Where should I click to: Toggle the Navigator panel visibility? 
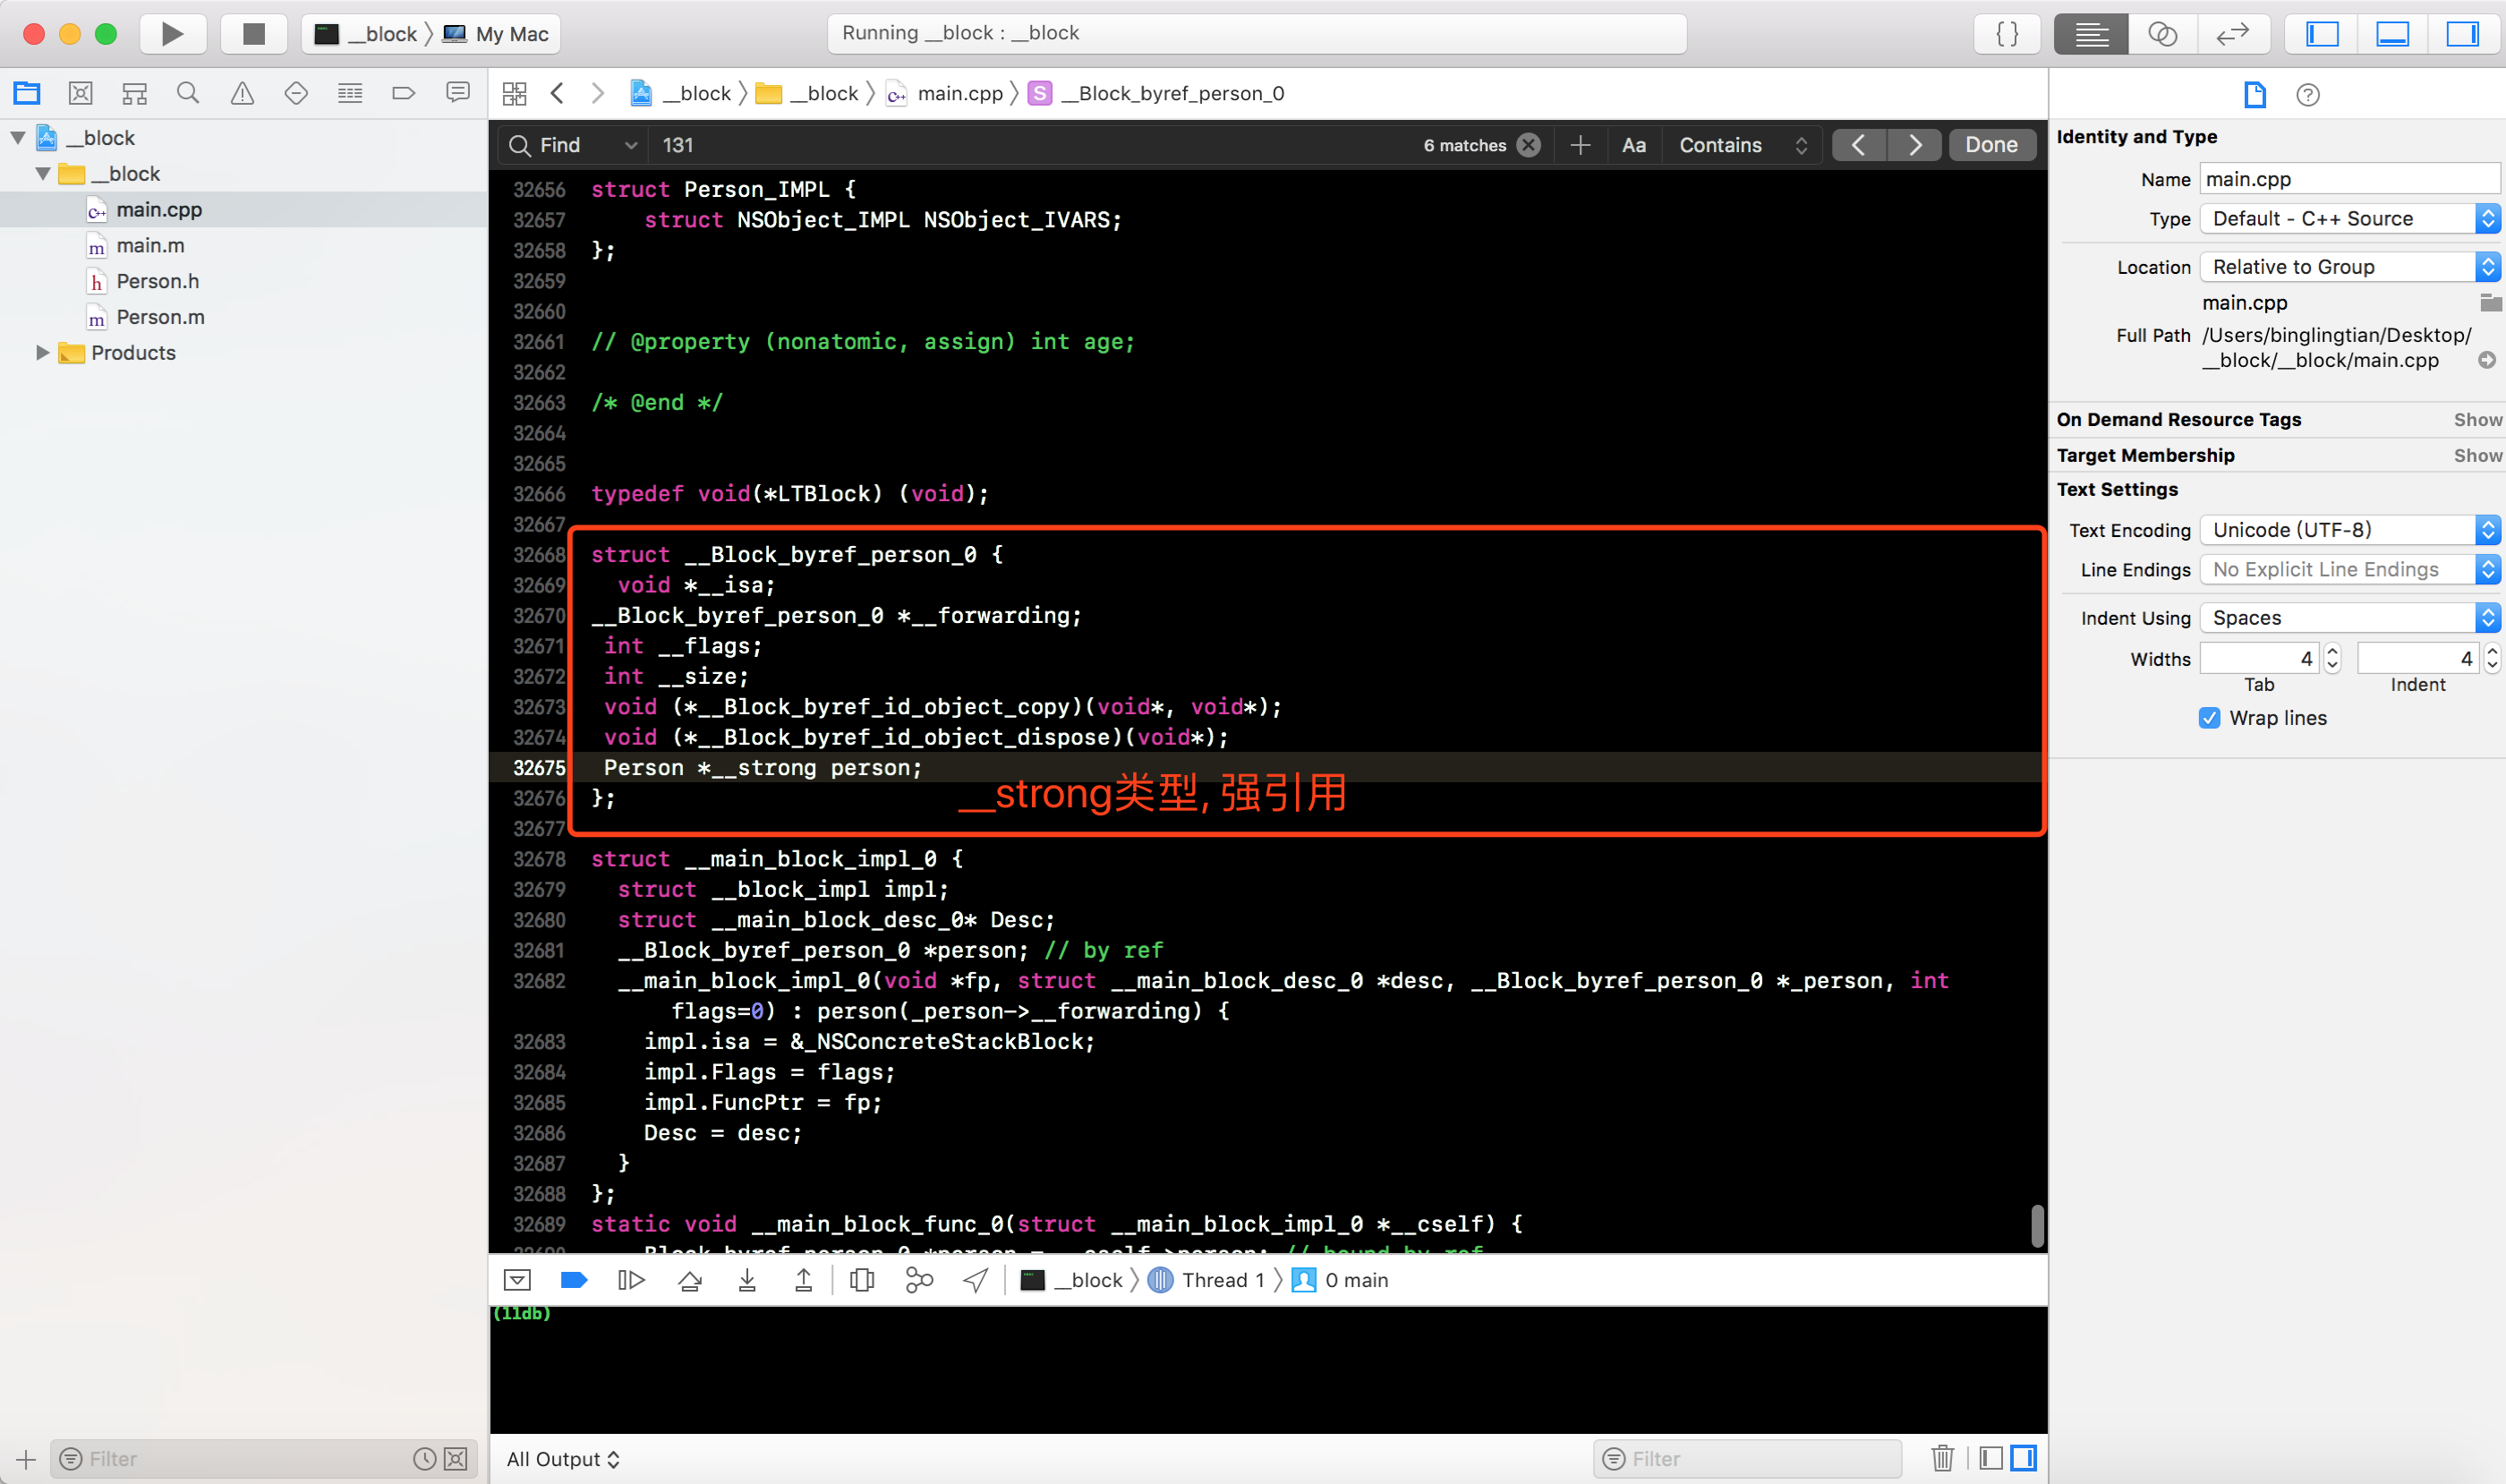[2321, 34]
